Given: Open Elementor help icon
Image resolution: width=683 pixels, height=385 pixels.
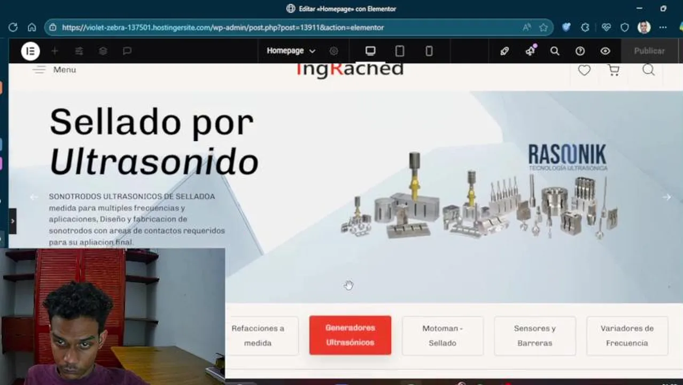Looking at the screenshot, I should tap(580, 51).
